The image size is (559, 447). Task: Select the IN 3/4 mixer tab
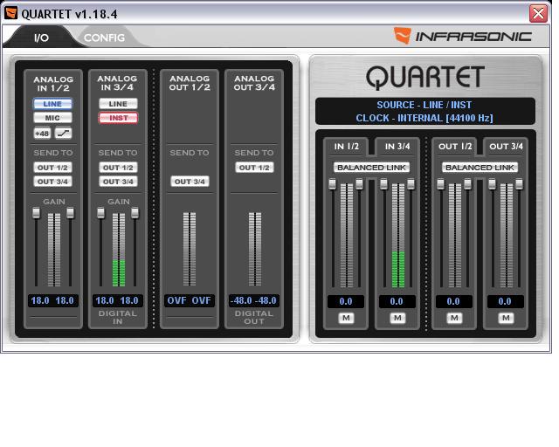397,146
